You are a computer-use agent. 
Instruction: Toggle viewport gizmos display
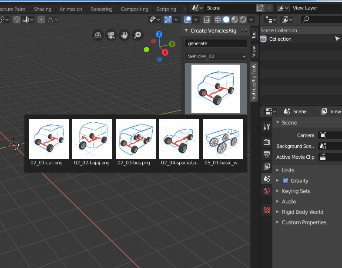[x=168, y=20]
